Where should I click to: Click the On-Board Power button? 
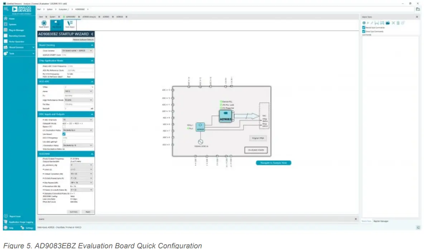click(256, 150)
